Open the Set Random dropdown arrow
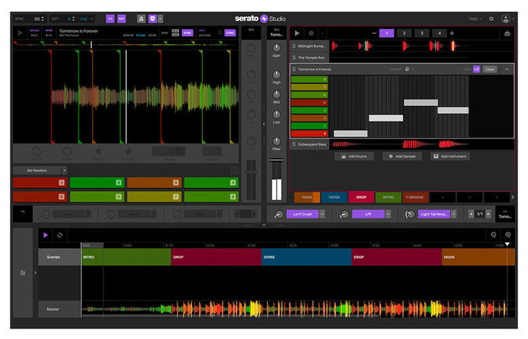This screenshot has width=528, height=339. point(64,170)
